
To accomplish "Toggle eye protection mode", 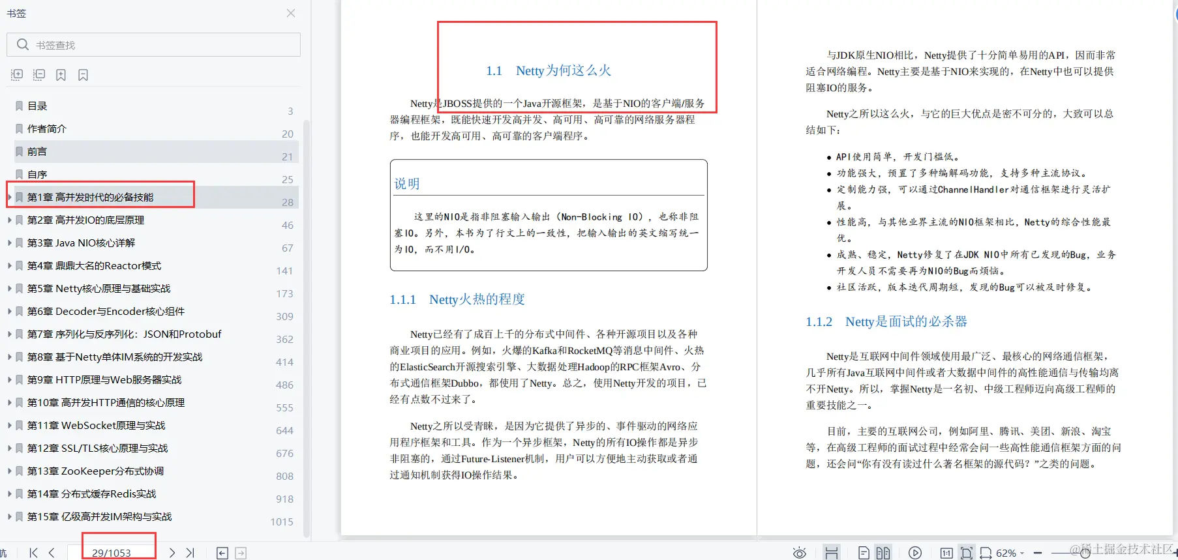I will click(x=799, y=553).
